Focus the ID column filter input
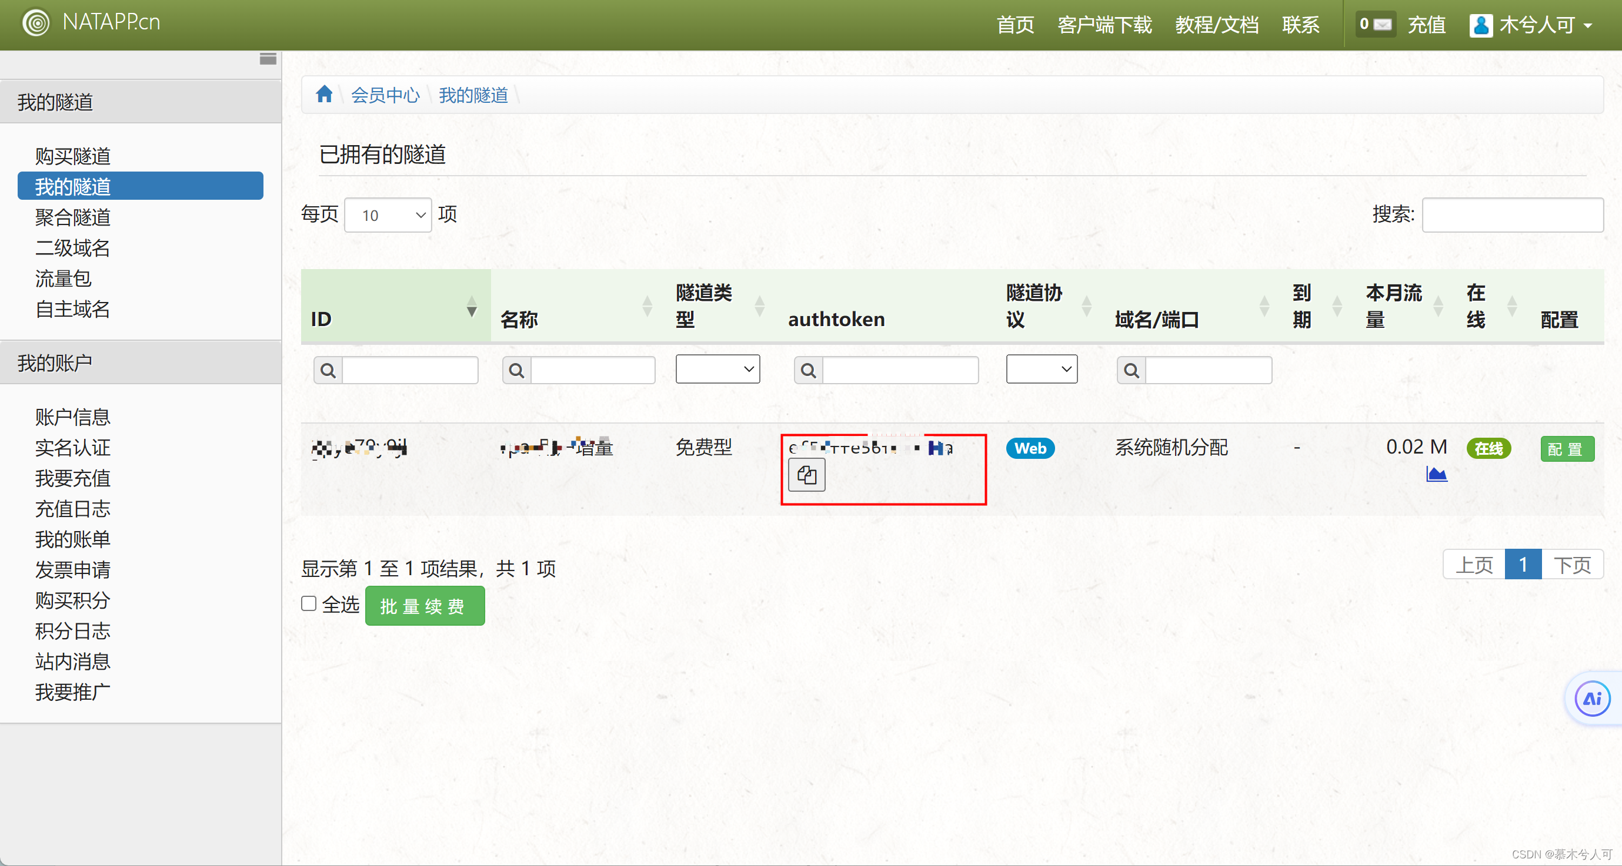 [410, 370]
